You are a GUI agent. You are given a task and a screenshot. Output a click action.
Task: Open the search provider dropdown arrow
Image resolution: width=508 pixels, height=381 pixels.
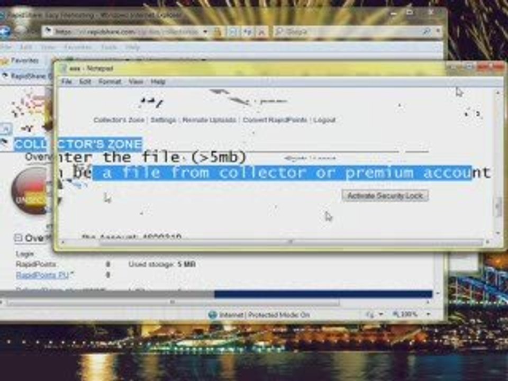438,31
